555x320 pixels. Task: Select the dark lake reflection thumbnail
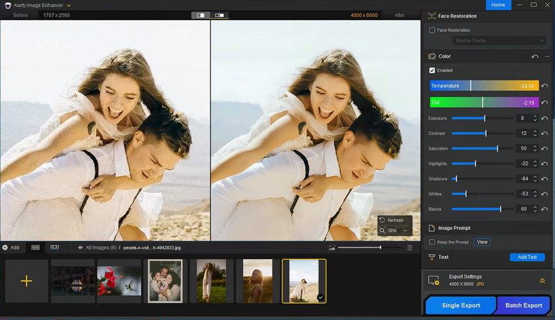tap(73, 281)
